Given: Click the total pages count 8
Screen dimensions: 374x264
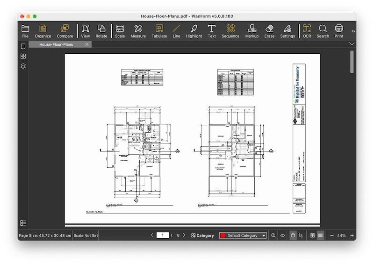Looking at the screenshot, I should coord(178,235).
